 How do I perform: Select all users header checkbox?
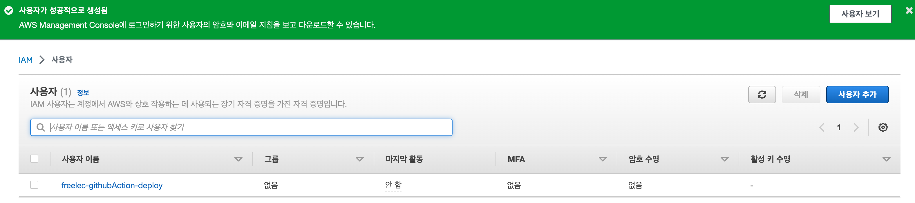click(34, 159)
